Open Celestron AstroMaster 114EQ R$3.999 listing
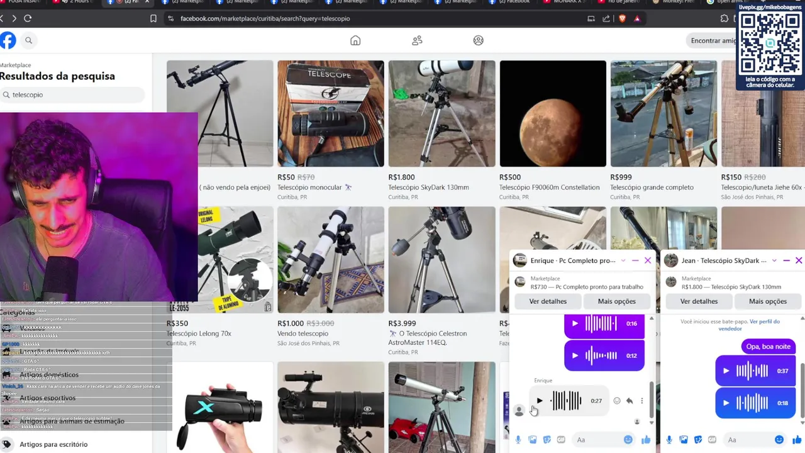Image resolution: width=805 pixels, height=453 pixels. pyautogui.click(x=441, y=260)
